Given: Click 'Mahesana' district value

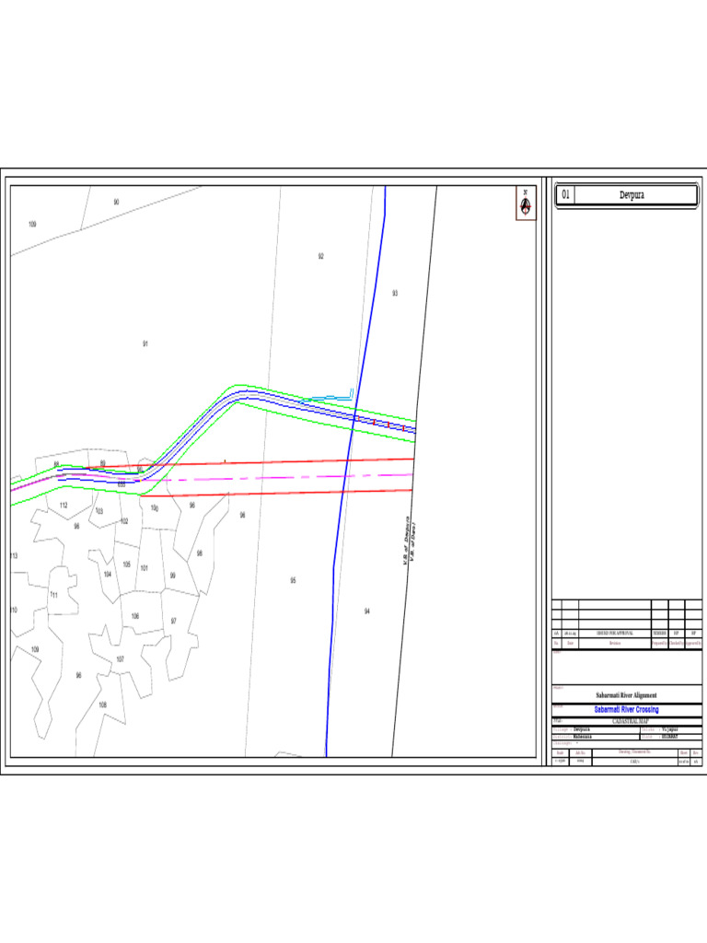Looking at the screenshot, I should pos(582,736).
